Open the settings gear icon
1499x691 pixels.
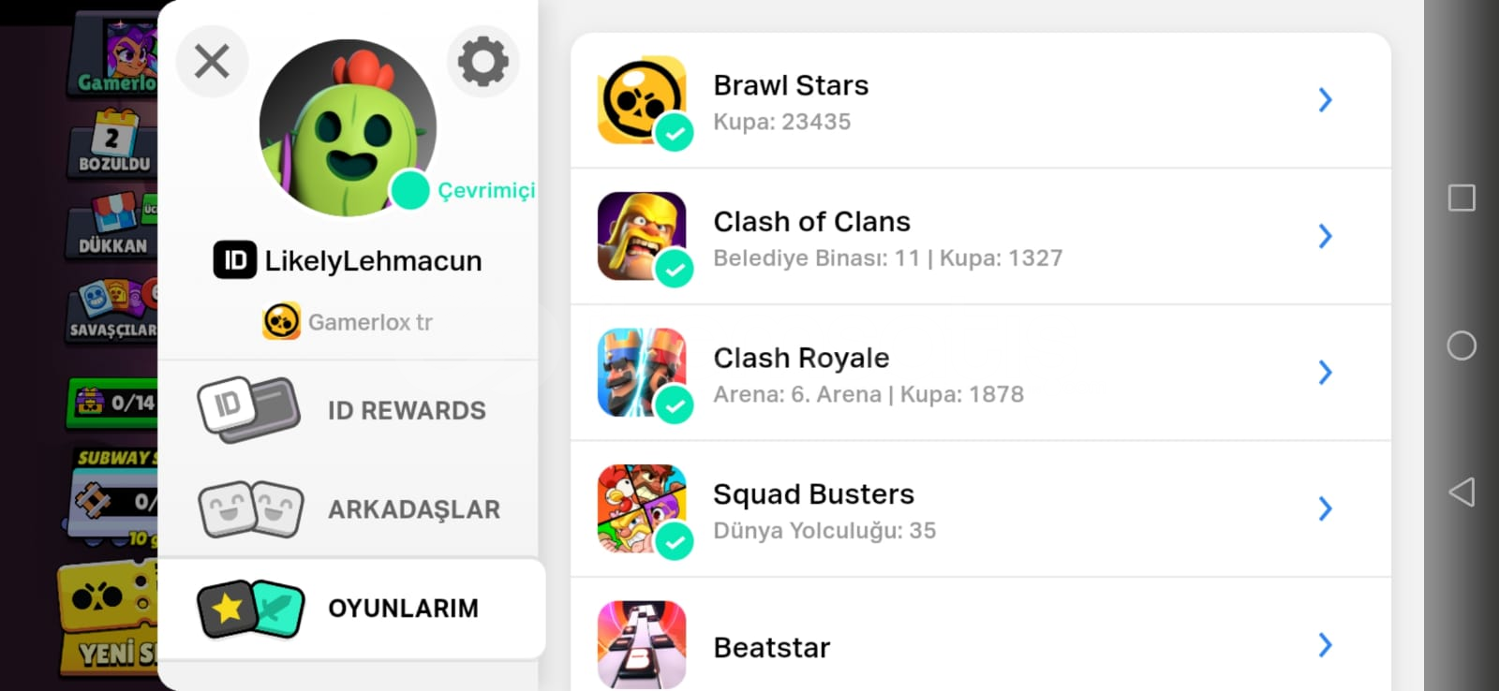coord(483,62)
